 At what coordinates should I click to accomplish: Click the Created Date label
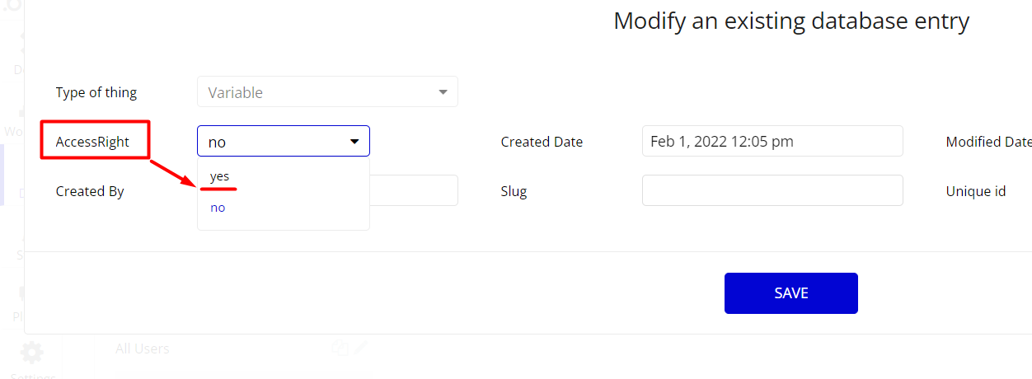[x=542, y=142]
